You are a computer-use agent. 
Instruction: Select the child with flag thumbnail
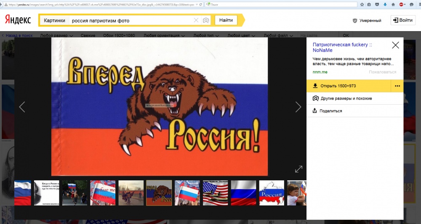pos(297,193)
